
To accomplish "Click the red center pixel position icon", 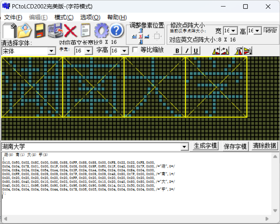I will pos(141,36).
